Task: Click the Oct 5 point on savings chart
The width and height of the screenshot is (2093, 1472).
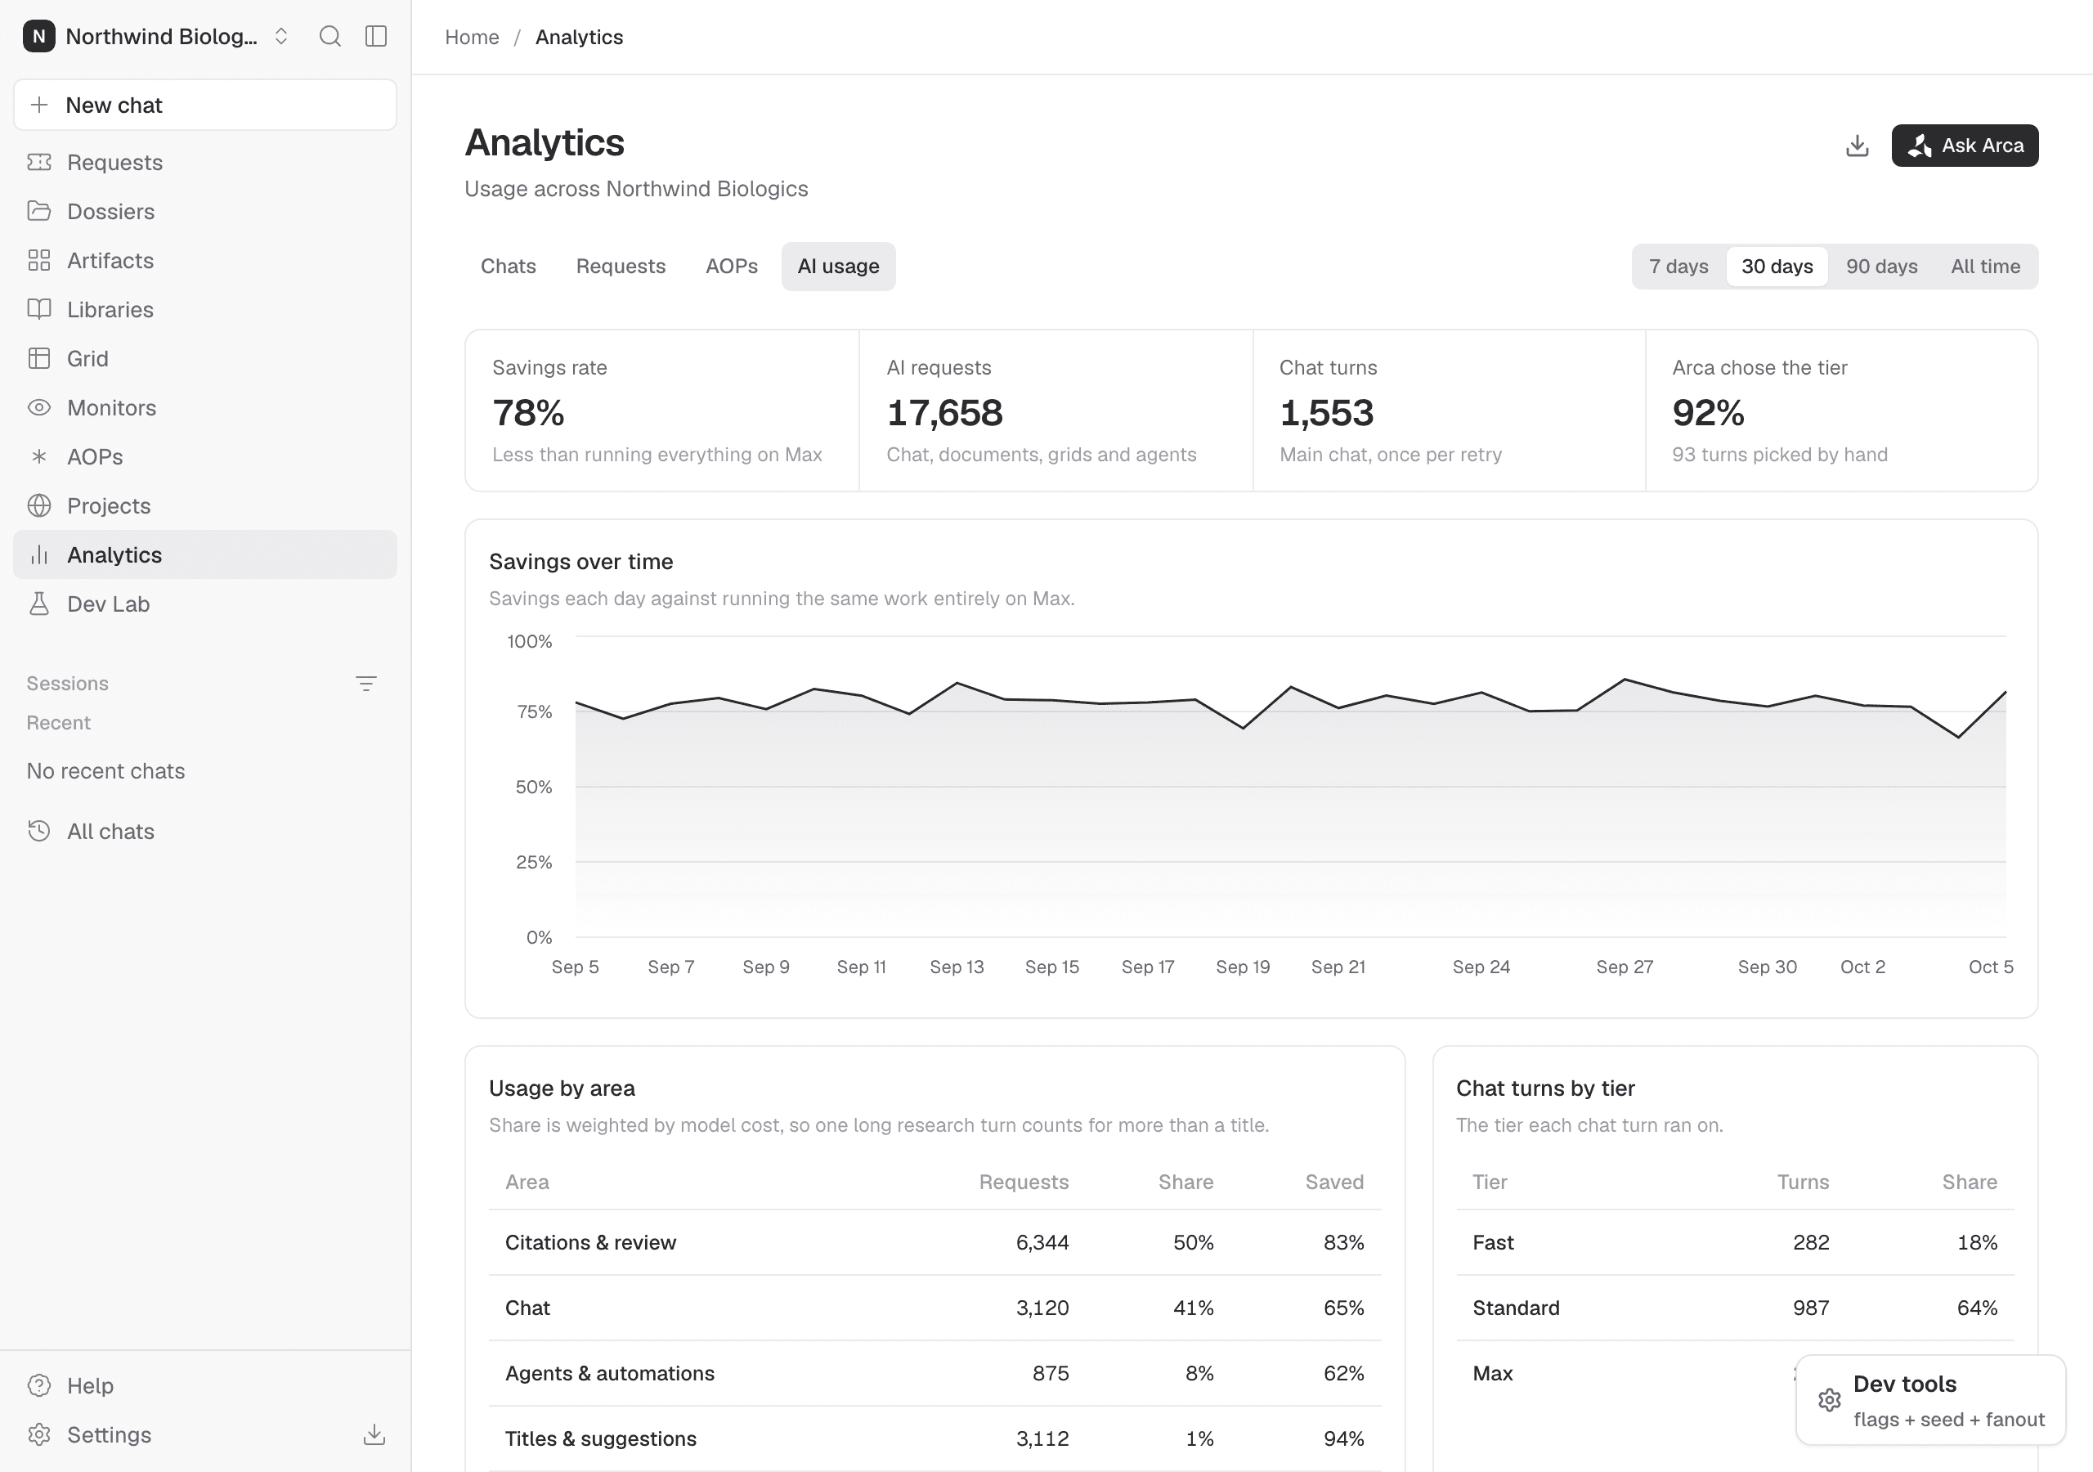Action: 2006,692
